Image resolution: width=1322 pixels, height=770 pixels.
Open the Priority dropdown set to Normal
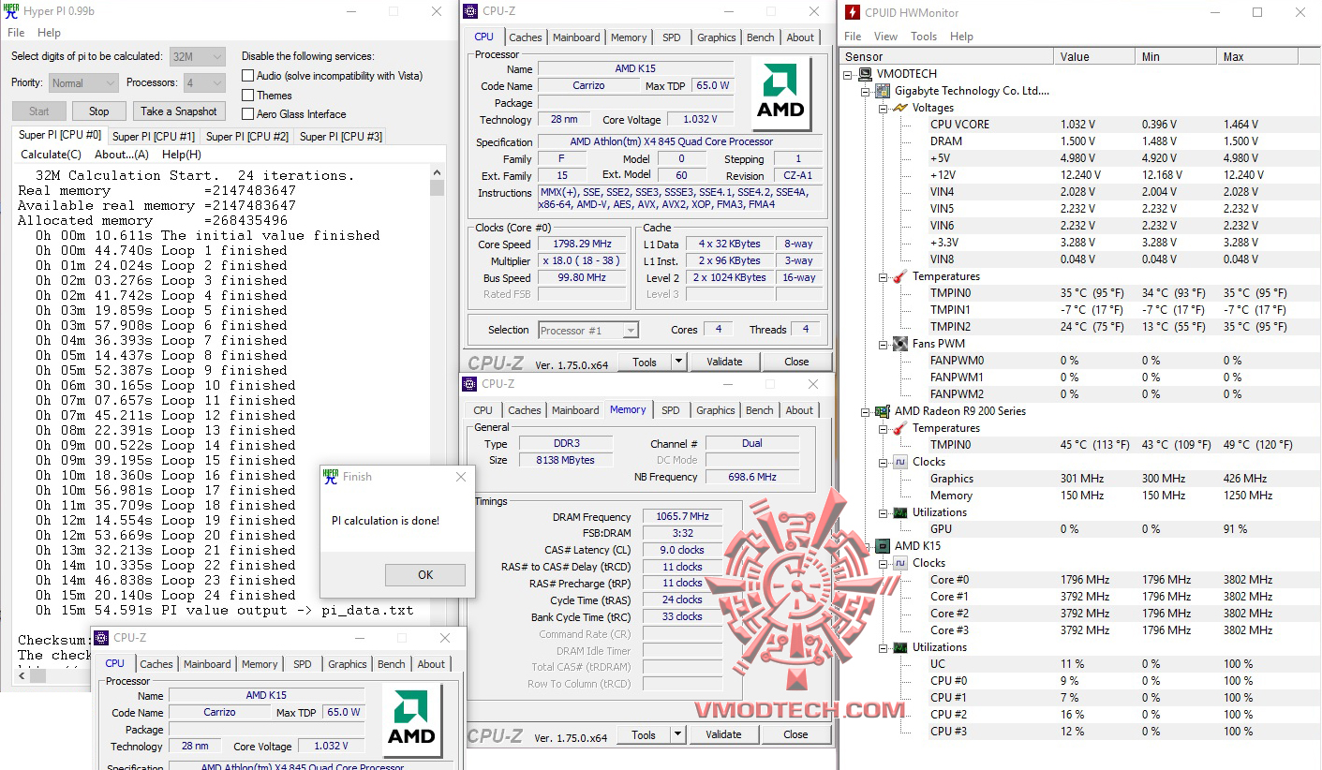84,82
